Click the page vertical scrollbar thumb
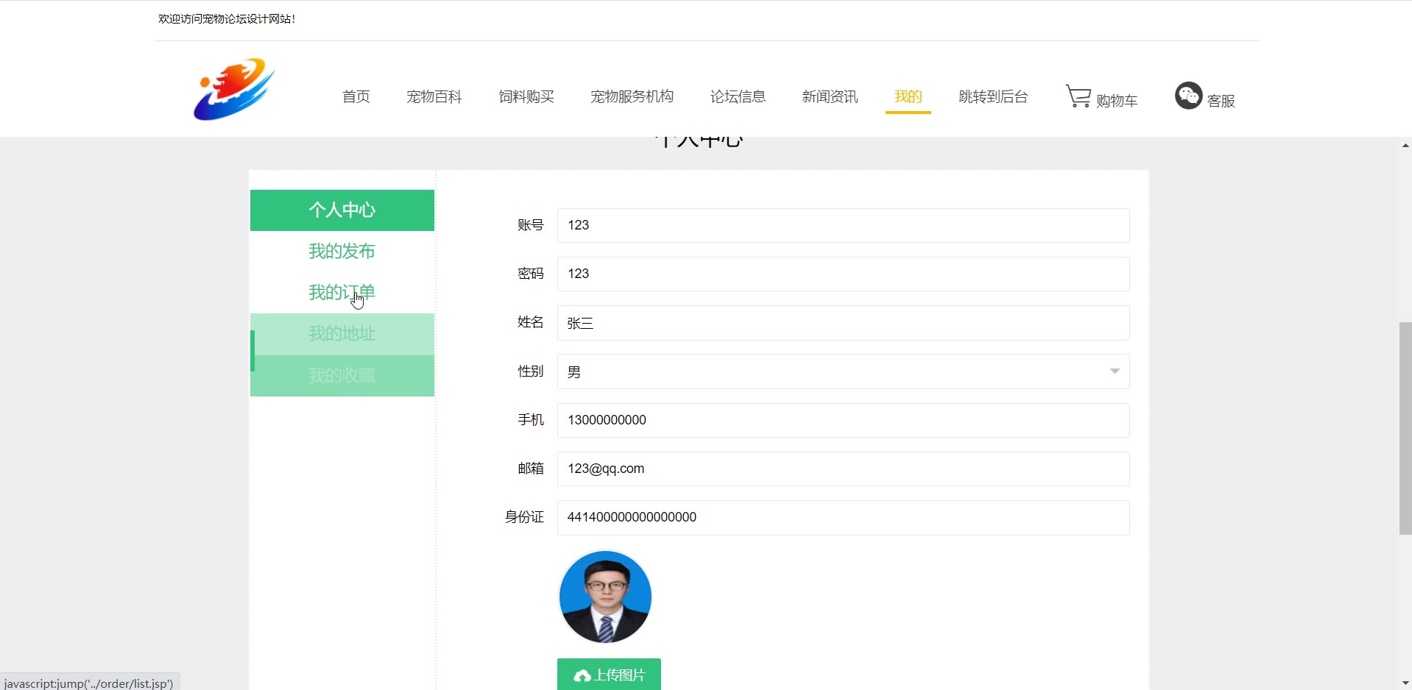The width and height of the screenshot is (1412, 690). (x=1405, y=427)
